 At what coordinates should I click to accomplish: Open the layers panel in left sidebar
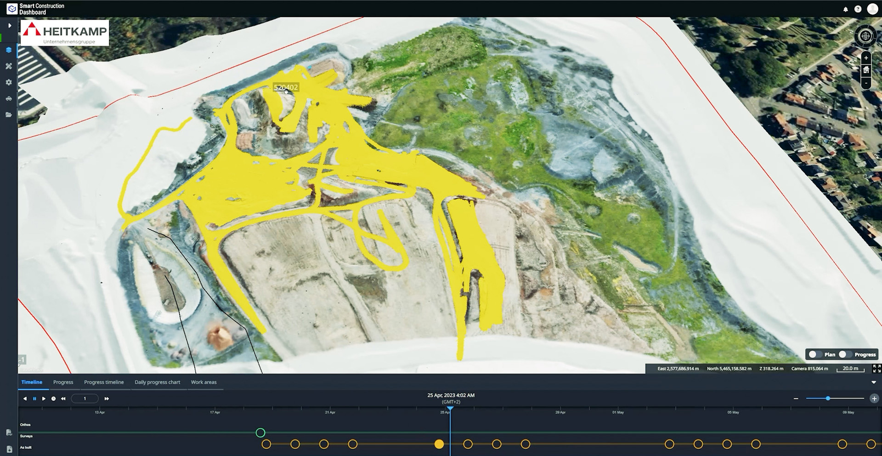click(x=9, y=50)
